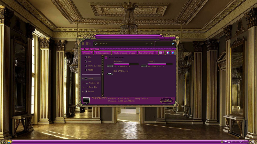This screenshot has width=257, height=144.
Task: Select the DVD RW Drive (E:) icon
Action: (x=110, y=74)
